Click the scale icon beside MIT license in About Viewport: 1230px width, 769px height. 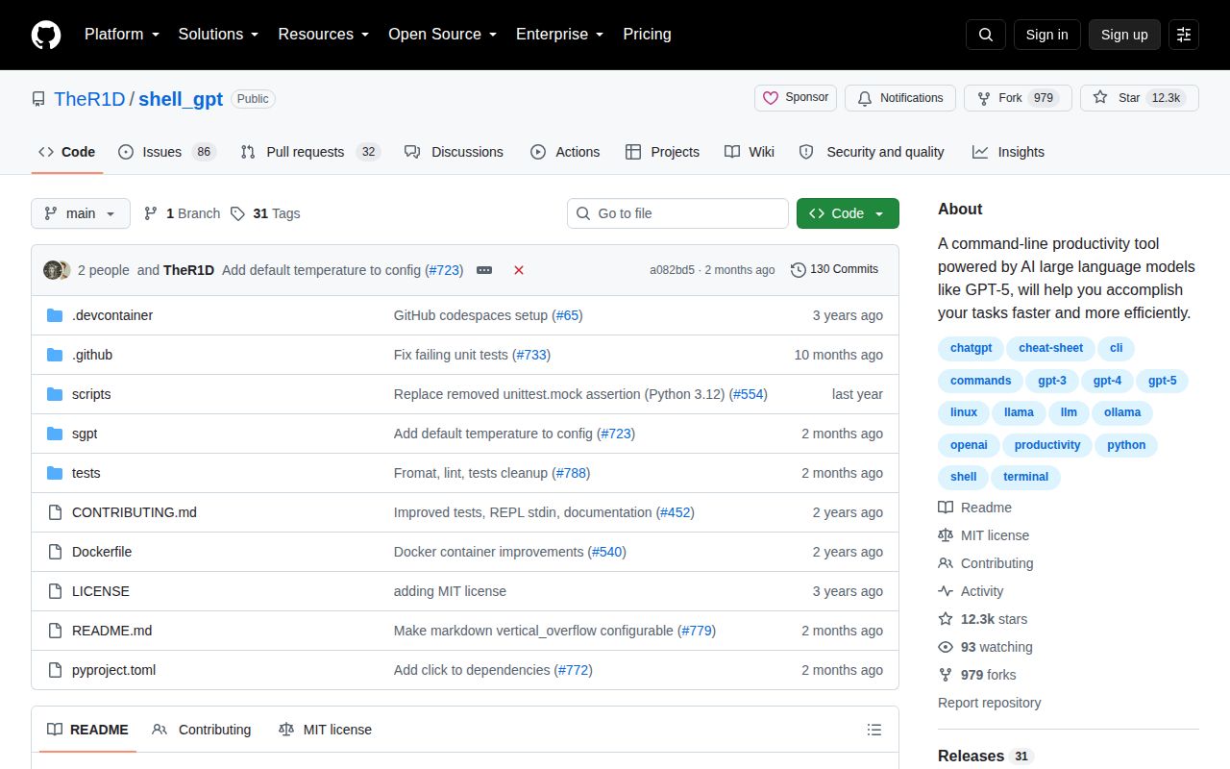tap(946, 535)
